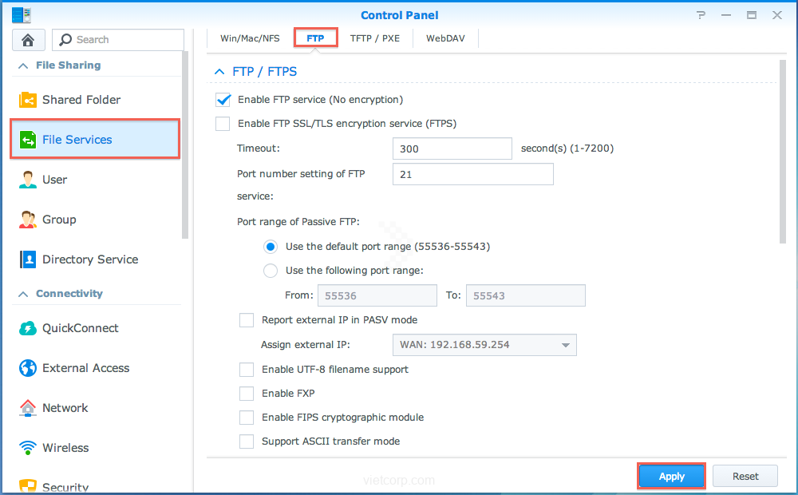The image size is (798, 495).
Task: Switch to the Win/Mac/NFS tab
Action: [x=250, y=38]
